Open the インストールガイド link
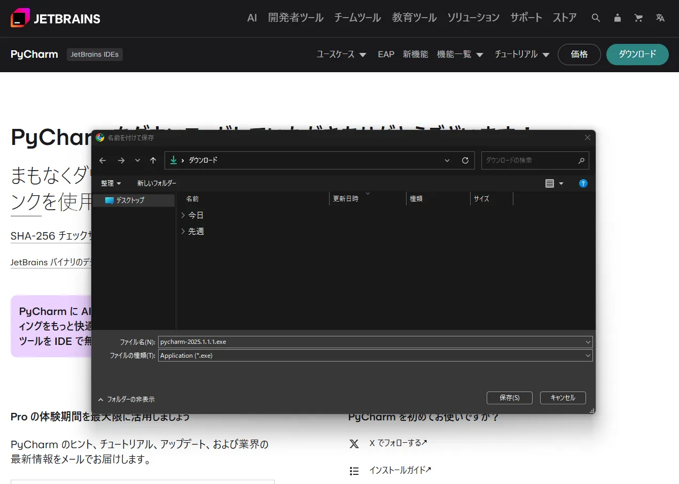Image resolution: width=679 pixels, height=484 pixels. click(400, 470)
